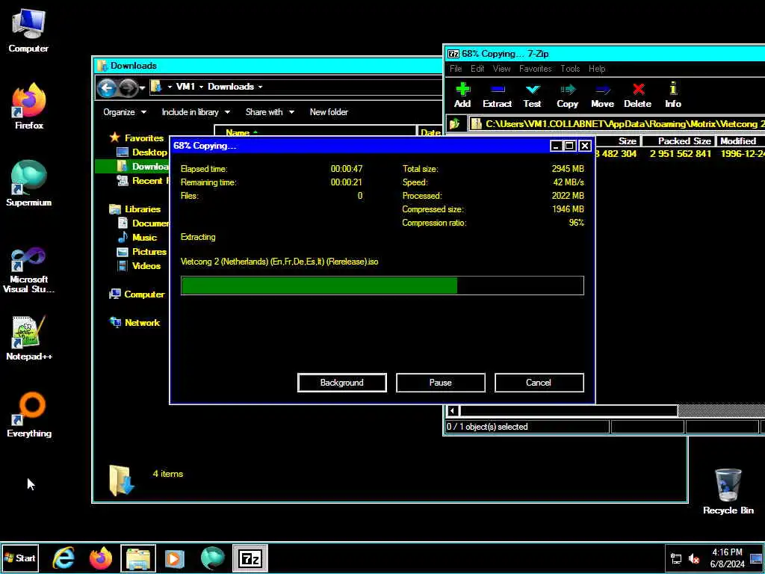Click the Show desktop tray button
Viewport: 765px width, 574px height.
[x=756, y=558]
